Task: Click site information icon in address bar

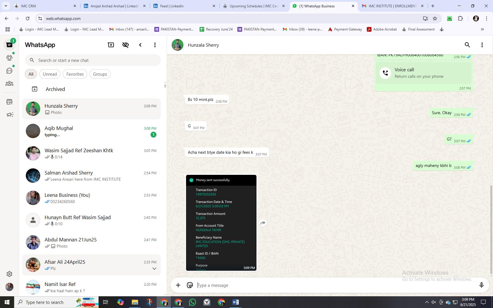Action: pyautogui.click(x=40, y=18)
